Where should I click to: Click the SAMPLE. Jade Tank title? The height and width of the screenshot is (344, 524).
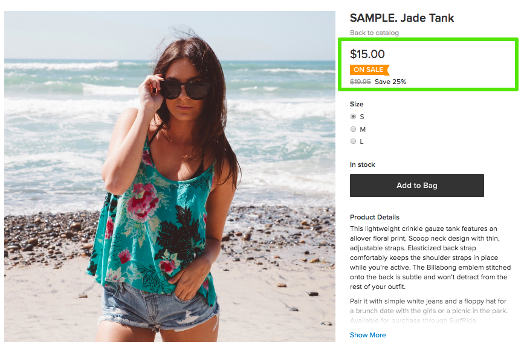pos(402,18)
